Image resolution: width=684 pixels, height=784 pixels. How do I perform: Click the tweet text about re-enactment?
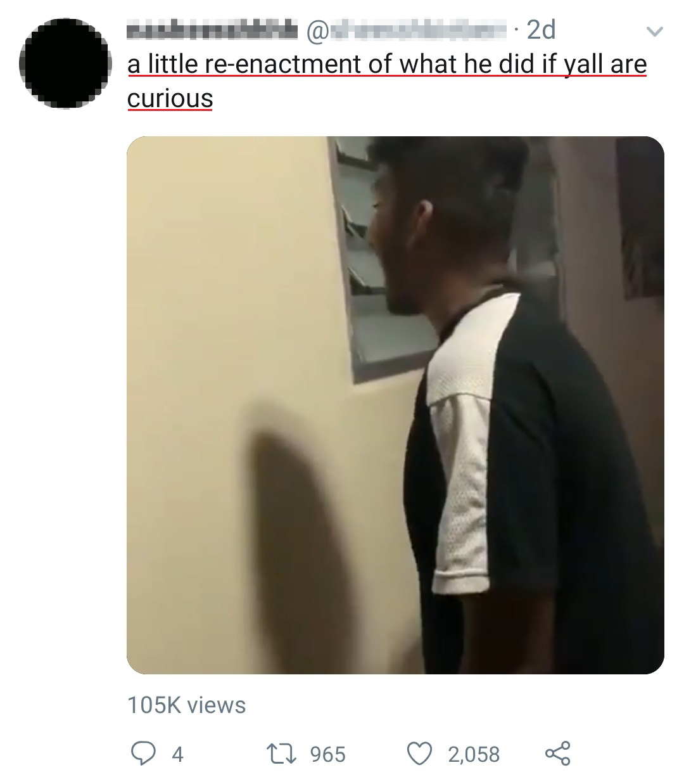387,81
